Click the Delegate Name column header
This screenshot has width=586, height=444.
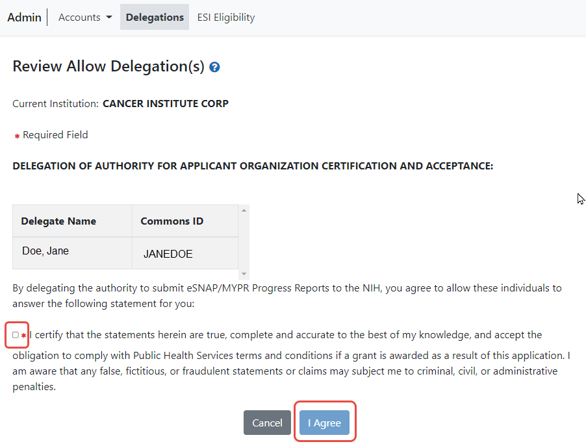pyautogui.click(x=58, y=221)
